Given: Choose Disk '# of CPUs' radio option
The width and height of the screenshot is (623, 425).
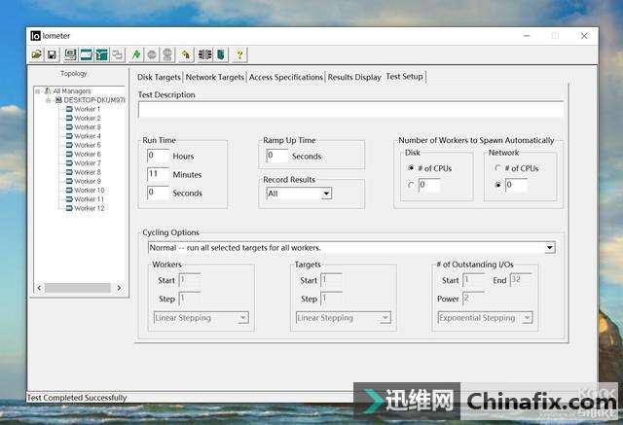Looking at the screenshot, I should 411,168.
